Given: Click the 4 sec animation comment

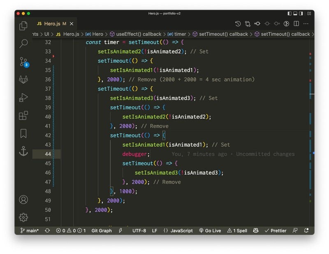Looking at the screenshot, I should tap(191, 79).
